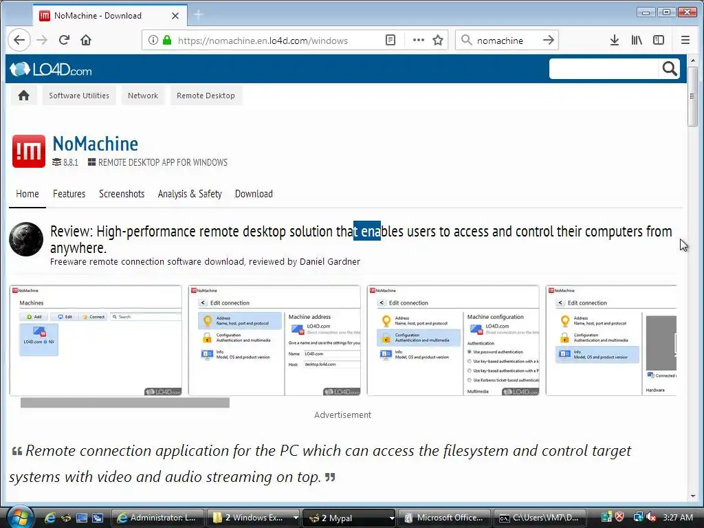This screenshot has height=528, width=704.
Task: Click the NoMachine title heading link
Action: pos(95,144)
